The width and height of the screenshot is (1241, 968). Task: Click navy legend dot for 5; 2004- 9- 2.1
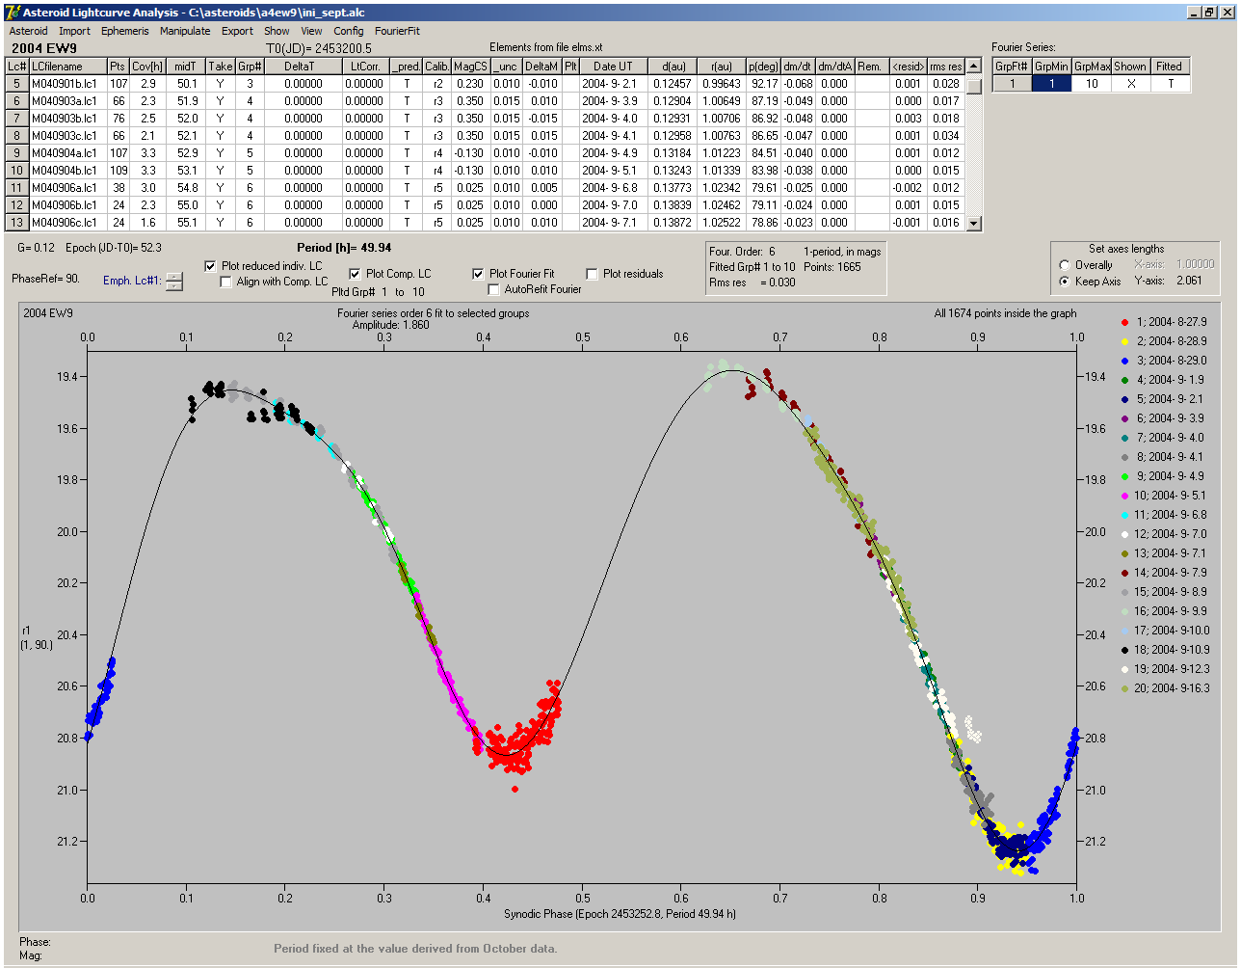[x=1125, y=399]
